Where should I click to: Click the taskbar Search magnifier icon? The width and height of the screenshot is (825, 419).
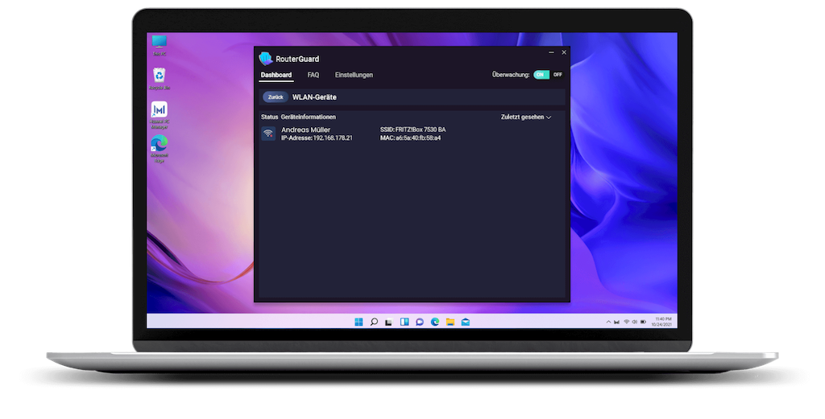pos(374,322)
